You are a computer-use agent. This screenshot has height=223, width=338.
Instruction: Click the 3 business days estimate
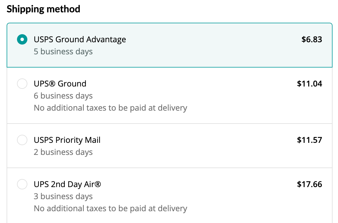tap(63, 197)
